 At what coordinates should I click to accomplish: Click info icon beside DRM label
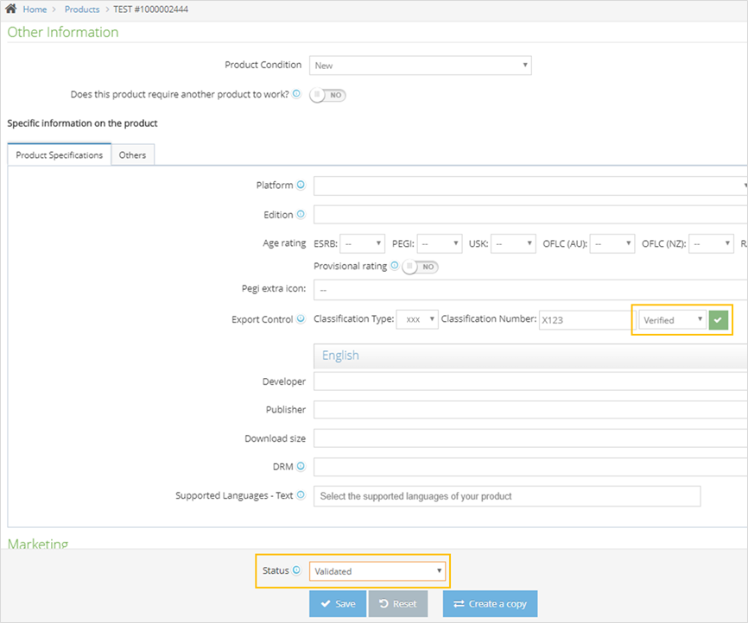(x=301, y=467)
